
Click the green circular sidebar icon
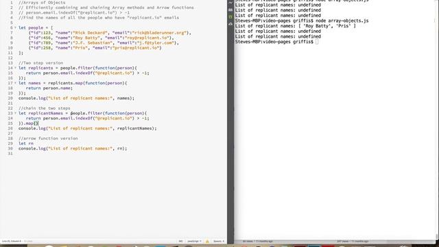click(230, 17)
